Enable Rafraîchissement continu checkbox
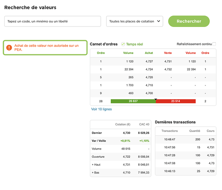Screen dimensions: 222x190 pyautogui.click(x=214, y=44)
